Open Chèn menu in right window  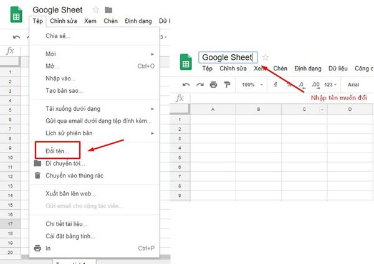(280, 68)
